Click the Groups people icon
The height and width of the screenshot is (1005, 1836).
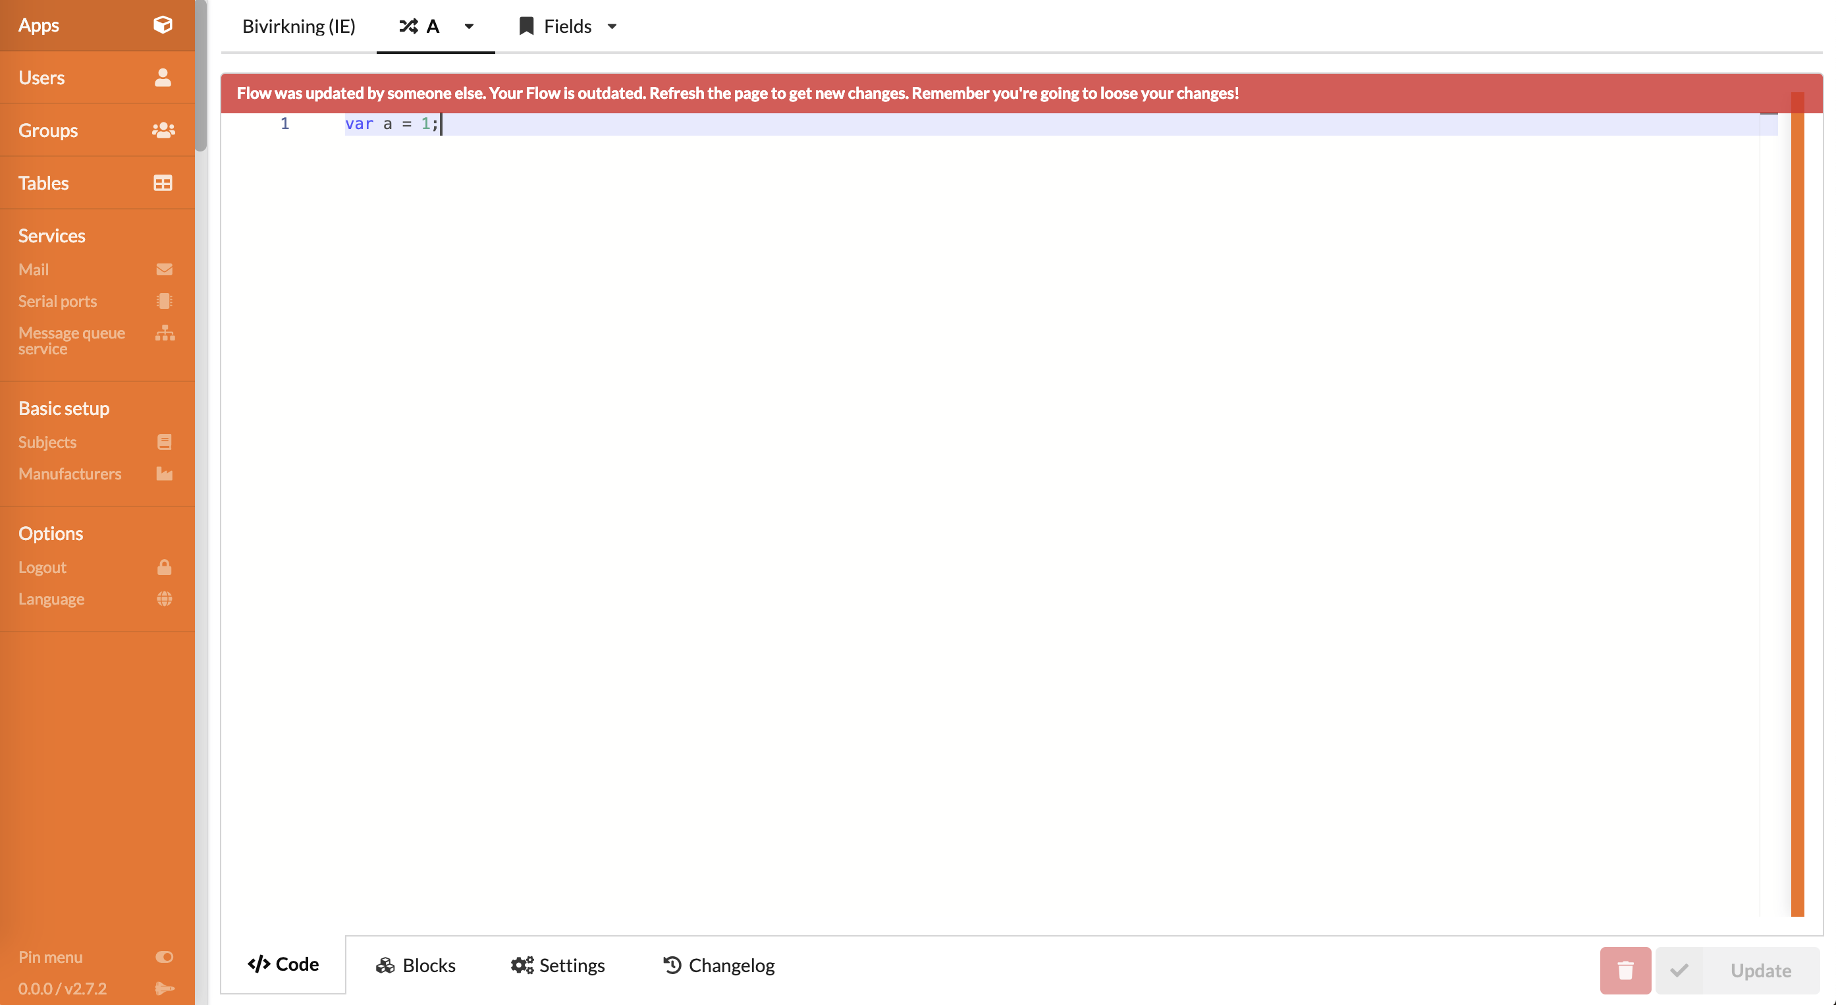163,130
